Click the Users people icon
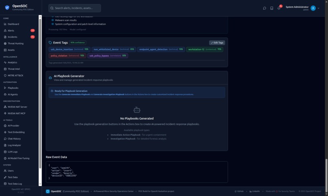Image resolution: width=328 pixels, height=196 pixels. pos(5,171)
